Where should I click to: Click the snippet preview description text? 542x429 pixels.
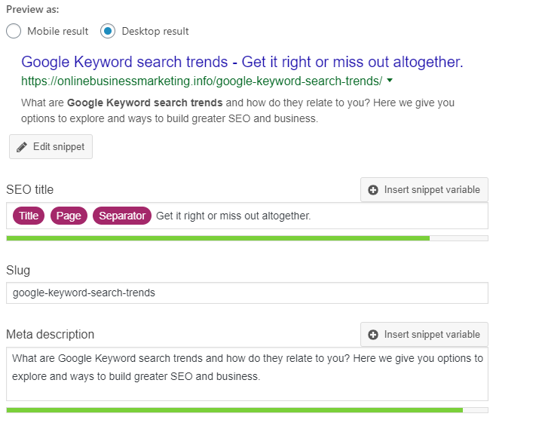tap(237, 111)
